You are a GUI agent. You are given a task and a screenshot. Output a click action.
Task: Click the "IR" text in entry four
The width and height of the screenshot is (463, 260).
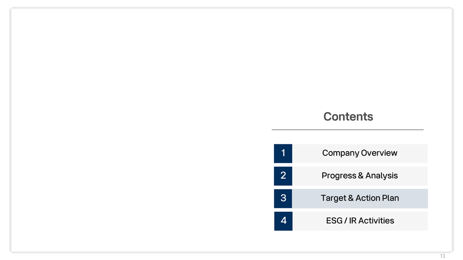click(353, 221)
